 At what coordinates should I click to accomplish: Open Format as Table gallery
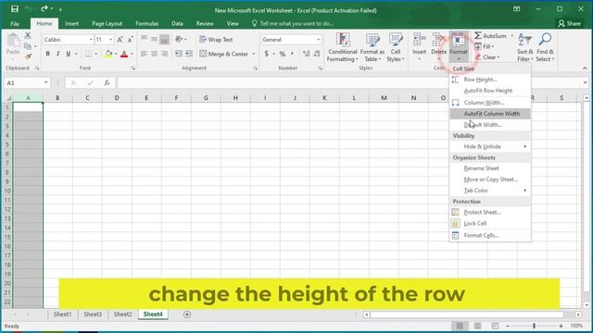coord(372,47)
